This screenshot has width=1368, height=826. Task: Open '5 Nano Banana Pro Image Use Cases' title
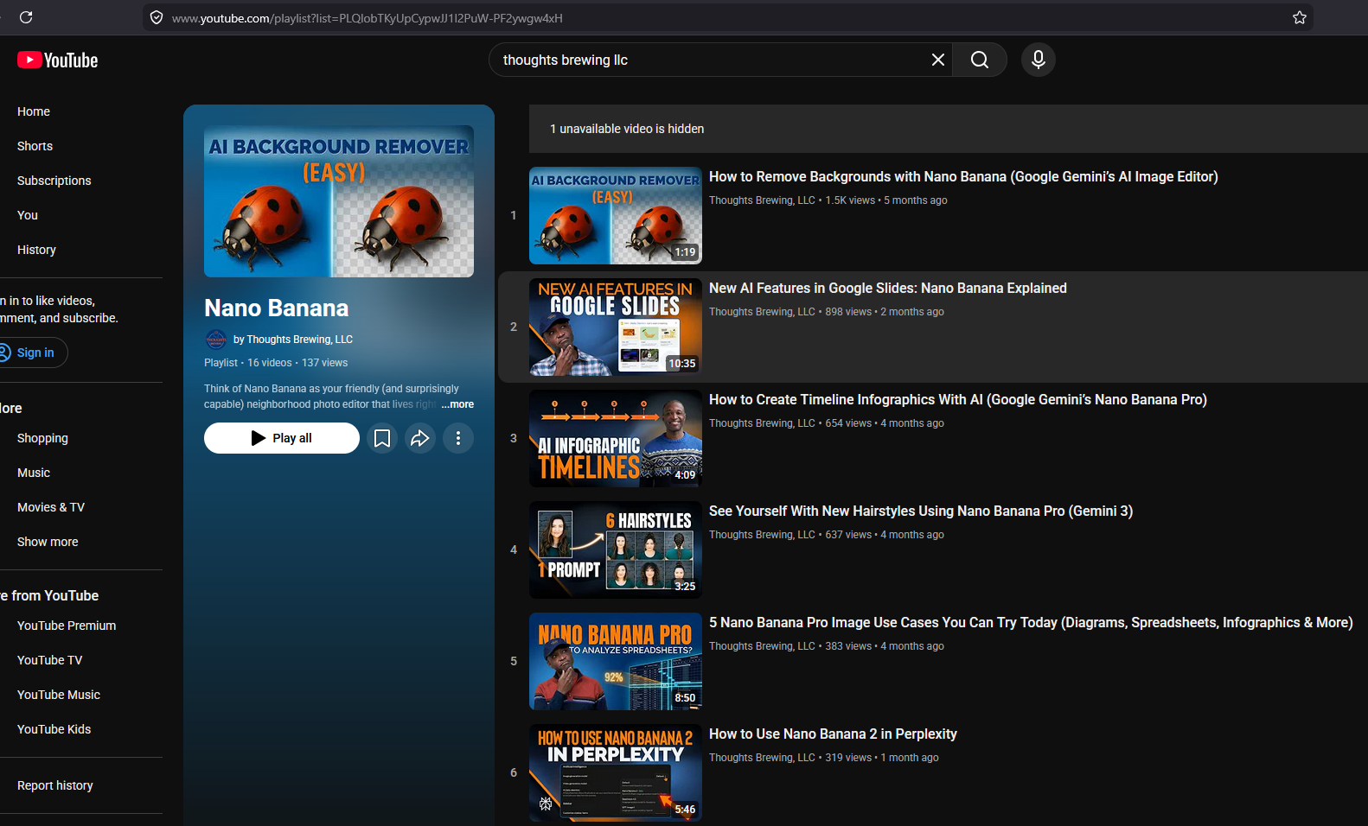1031,622
